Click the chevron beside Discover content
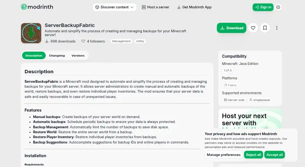This screenshot has height=167, width=305. pos(132,7)
